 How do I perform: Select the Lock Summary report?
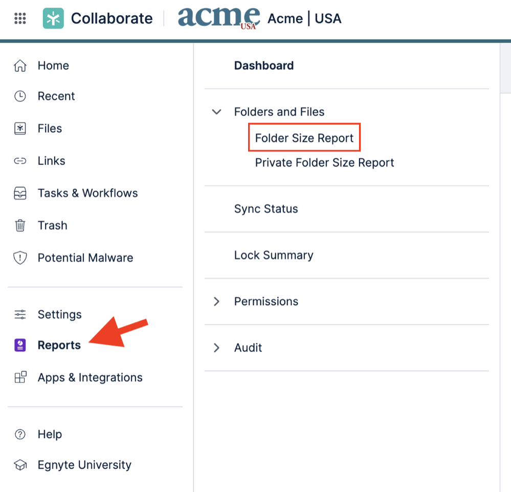click(274, 255)
